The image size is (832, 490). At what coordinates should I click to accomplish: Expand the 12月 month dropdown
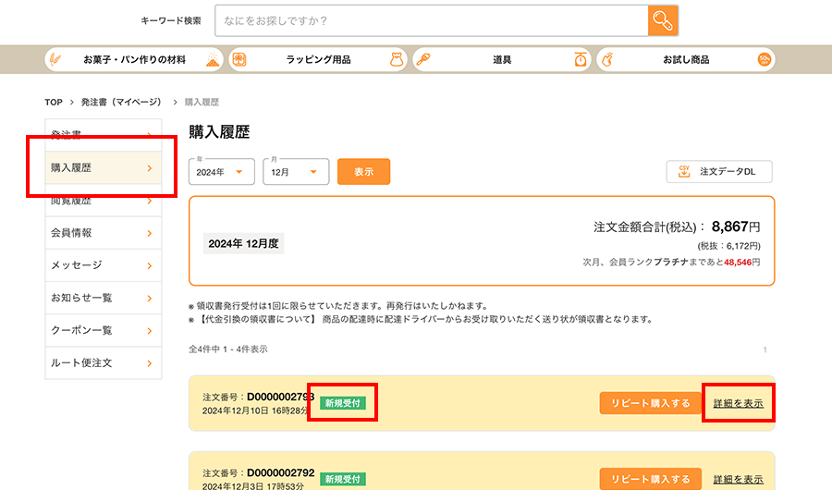coord(296,172)
